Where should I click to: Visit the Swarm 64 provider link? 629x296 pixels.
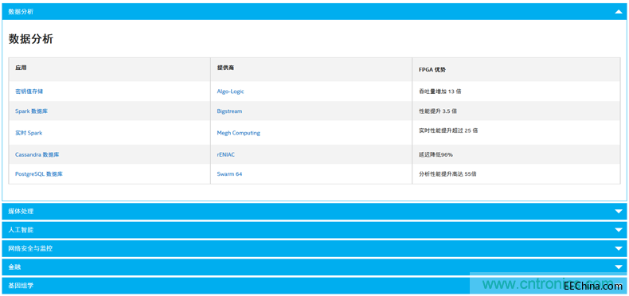point(229,174)
